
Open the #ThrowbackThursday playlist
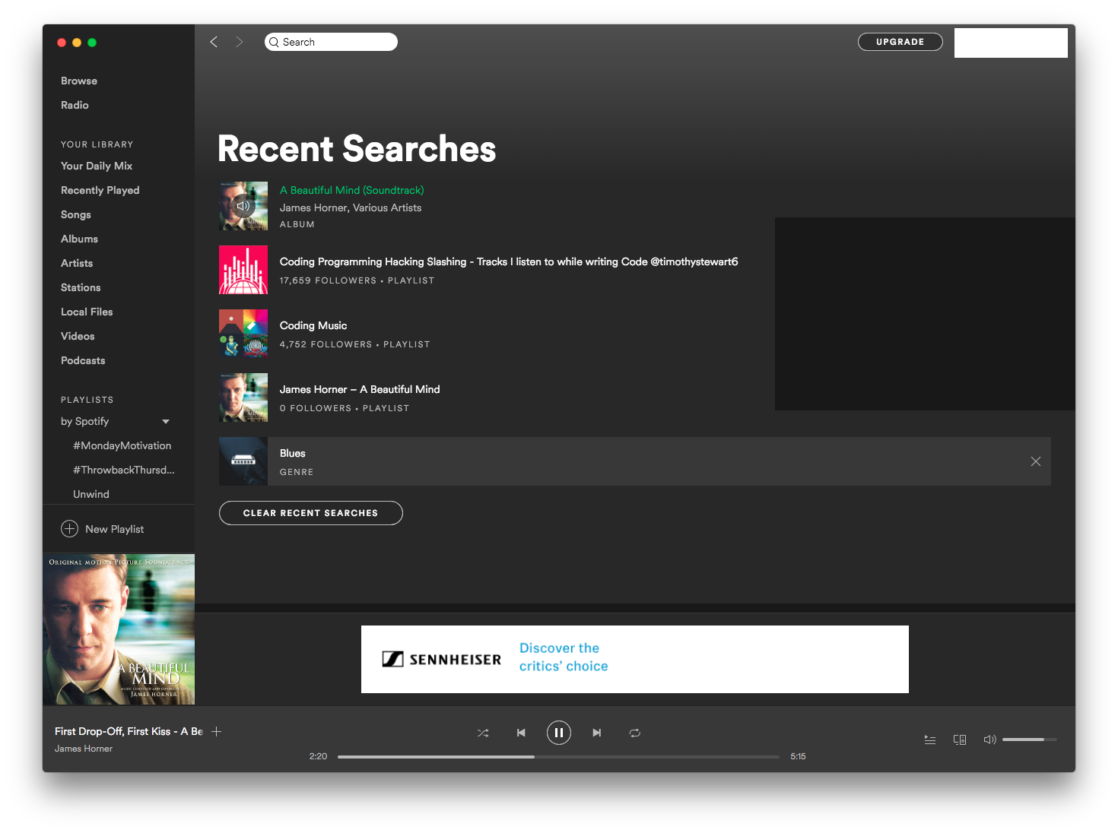coord(124,470)
